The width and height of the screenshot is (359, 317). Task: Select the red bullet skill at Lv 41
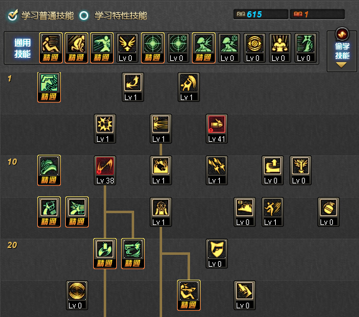[217, 129]
